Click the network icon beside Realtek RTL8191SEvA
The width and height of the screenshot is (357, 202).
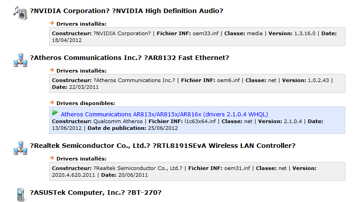point(20,148)
